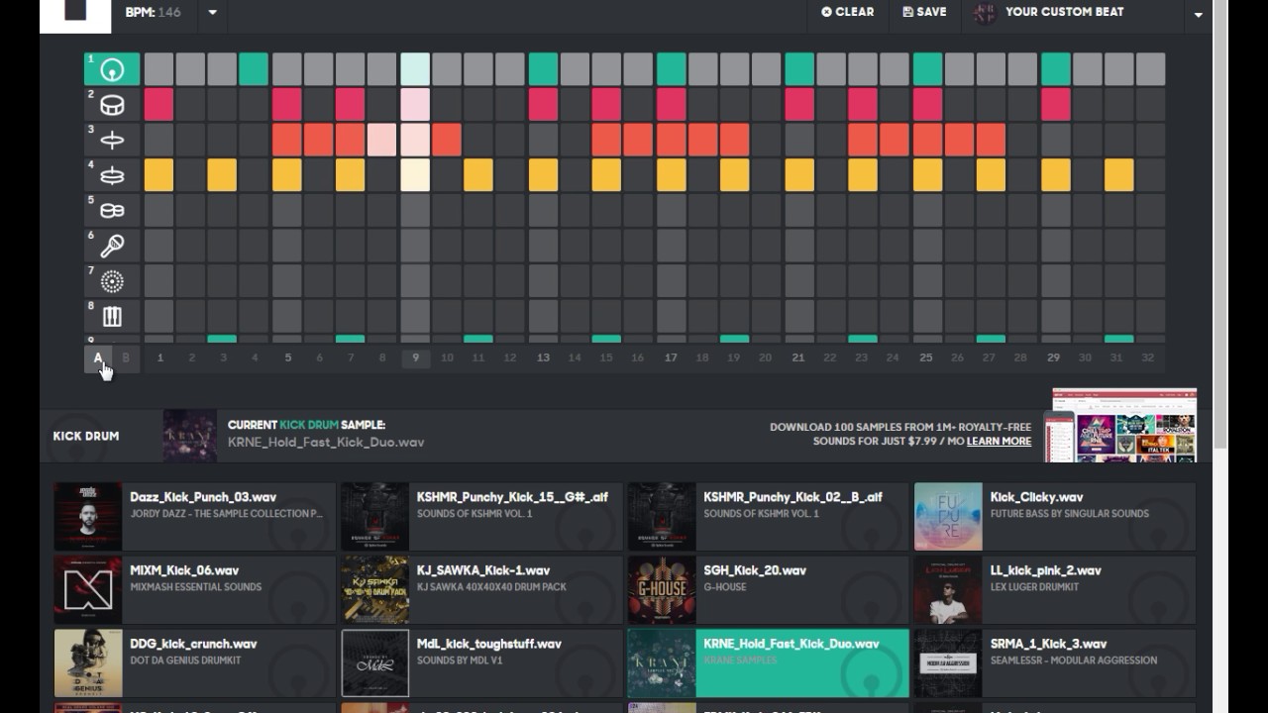Screen dimensions: 1268x713
Task: Click the Save button
Action: (x=924, y=12)
